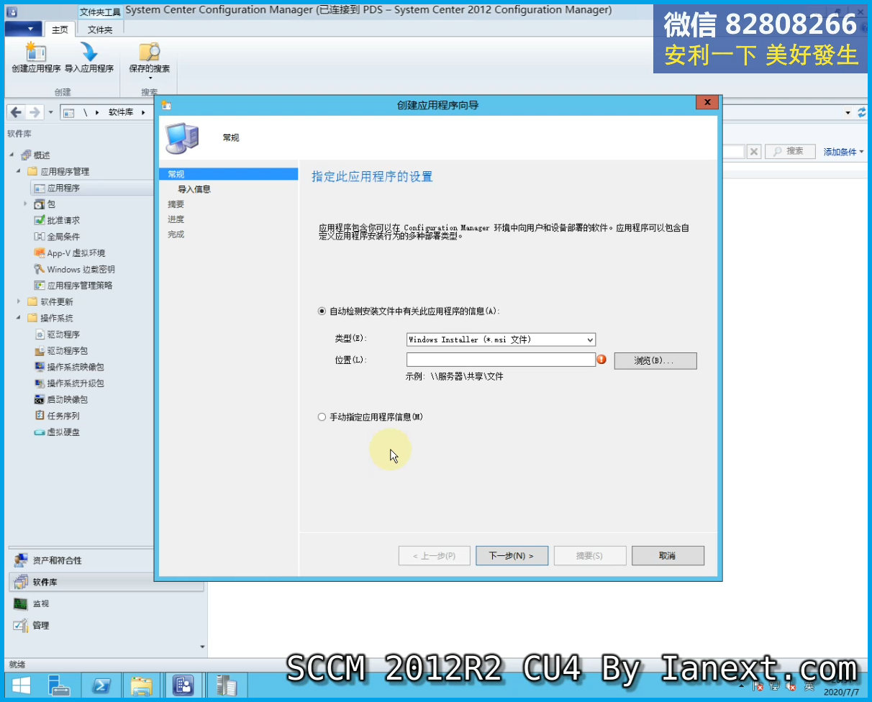Collapse the 应用程序管理 tree node

click(x=19, y=171)
